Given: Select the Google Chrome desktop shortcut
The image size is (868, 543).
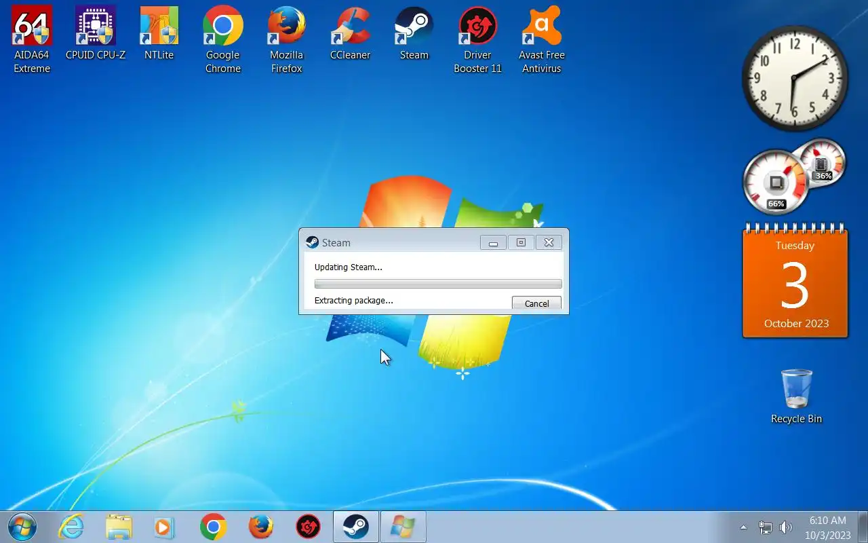Looking at the screenshot, I should click(x=223, y=39).
